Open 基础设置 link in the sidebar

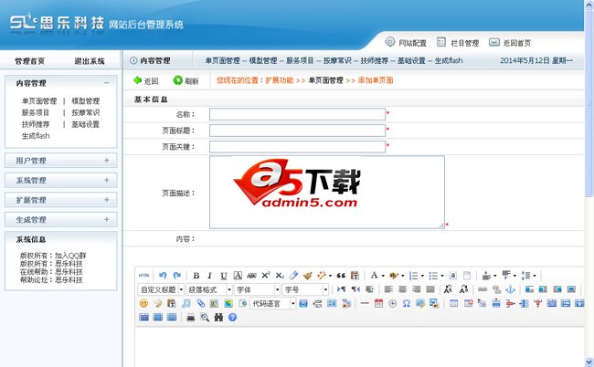pos(86,124)
